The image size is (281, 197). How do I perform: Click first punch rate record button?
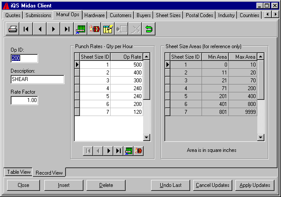point(88,151)
